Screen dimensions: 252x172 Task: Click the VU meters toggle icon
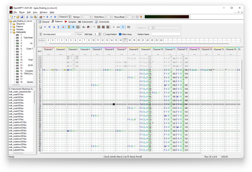69,27
